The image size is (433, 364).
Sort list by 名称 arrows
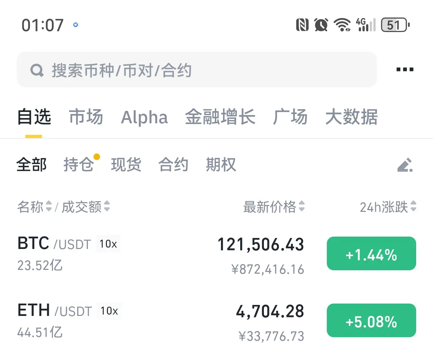pos(49,206)
